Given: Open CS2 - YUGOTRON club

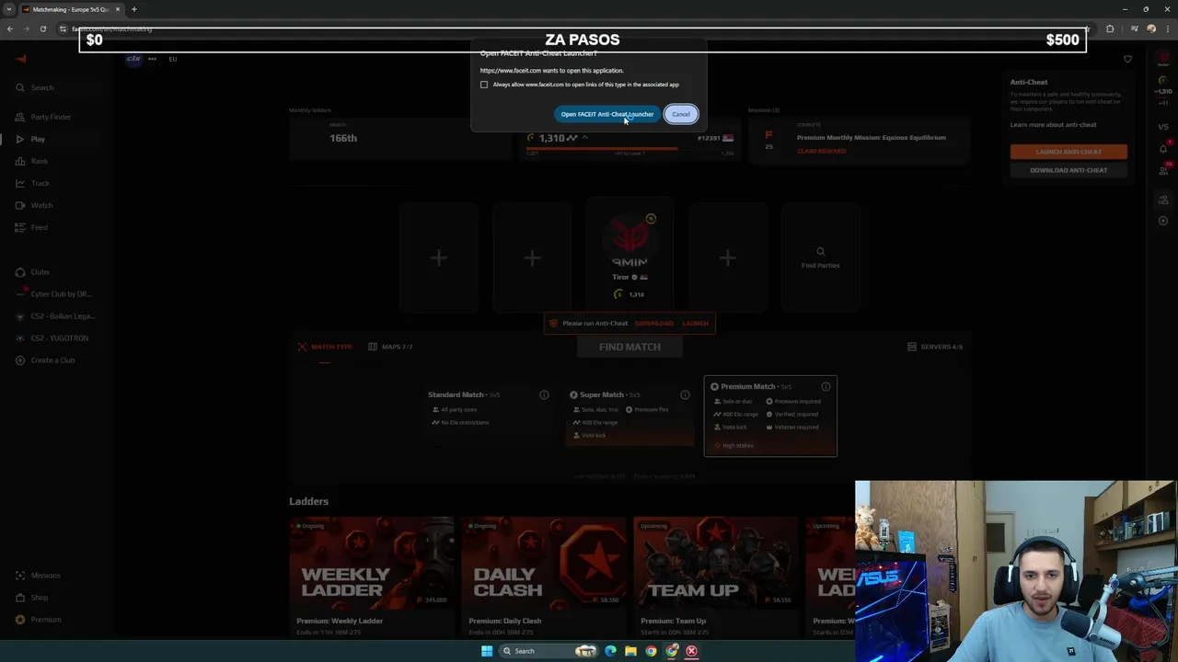Looking at the screenshot, I should (52, 338).
